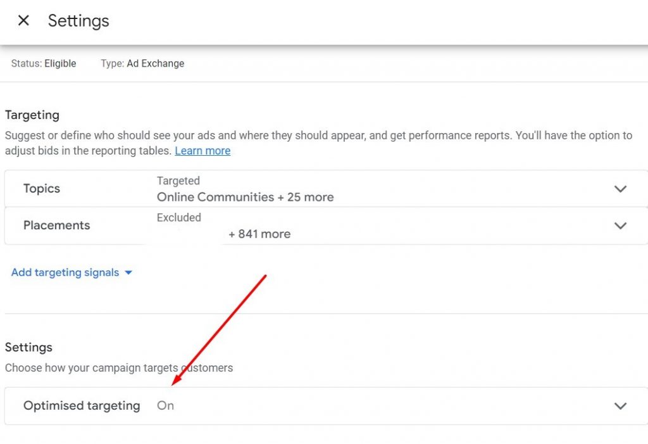Select the Topics row label
The image size is (648, 444).
click(x=42, y=189)
